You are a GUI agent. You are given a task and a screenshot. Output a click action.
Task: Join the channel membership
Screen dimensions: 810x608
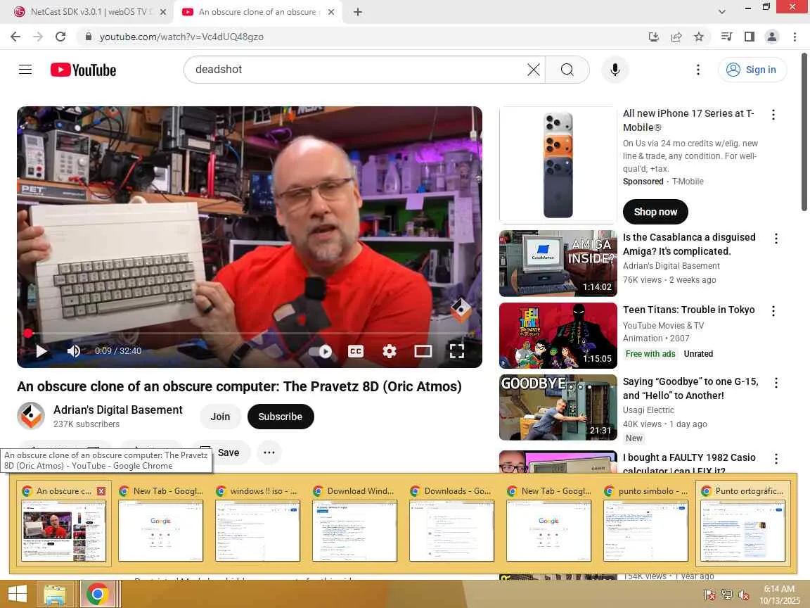[x=220, y=417]
